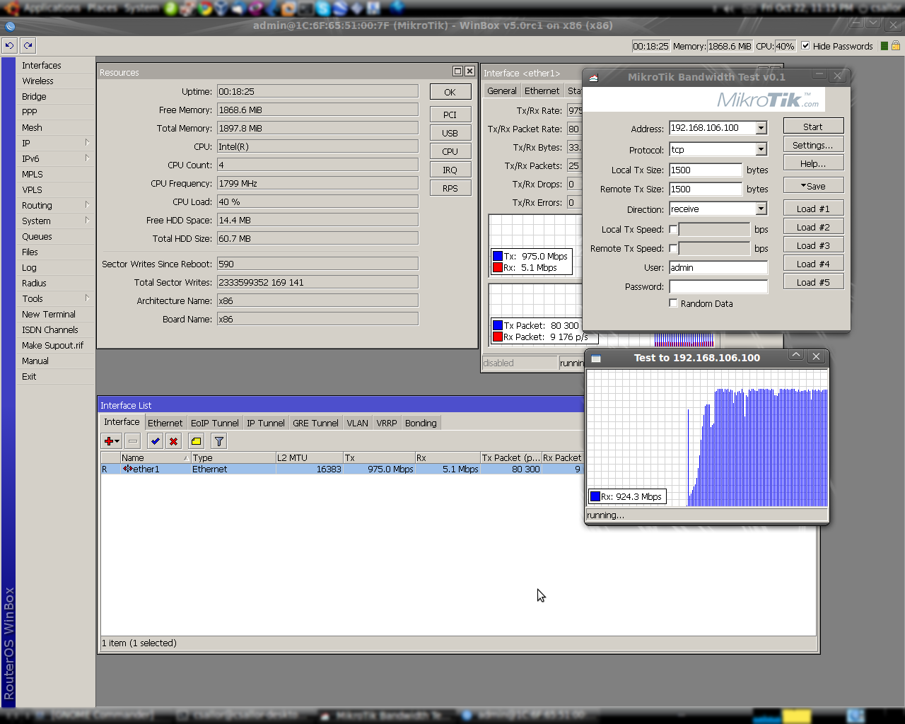The image size is (905, 724).
Task: Click the blue Rx legend color square
Action: [595, 496]
